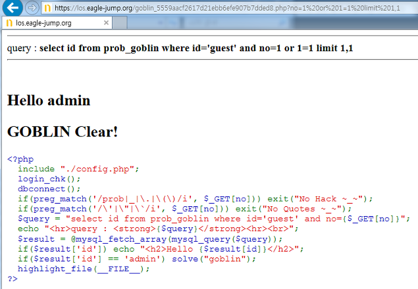This screenshot has height=289, width=418.
Task: Click the '$result = @mysql_fetch_array' line
Action: 150,239
